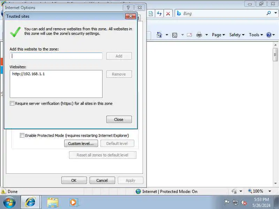279x209 pixels.
Task: Click the Print icon in command bar
Action: coord(199,35)
